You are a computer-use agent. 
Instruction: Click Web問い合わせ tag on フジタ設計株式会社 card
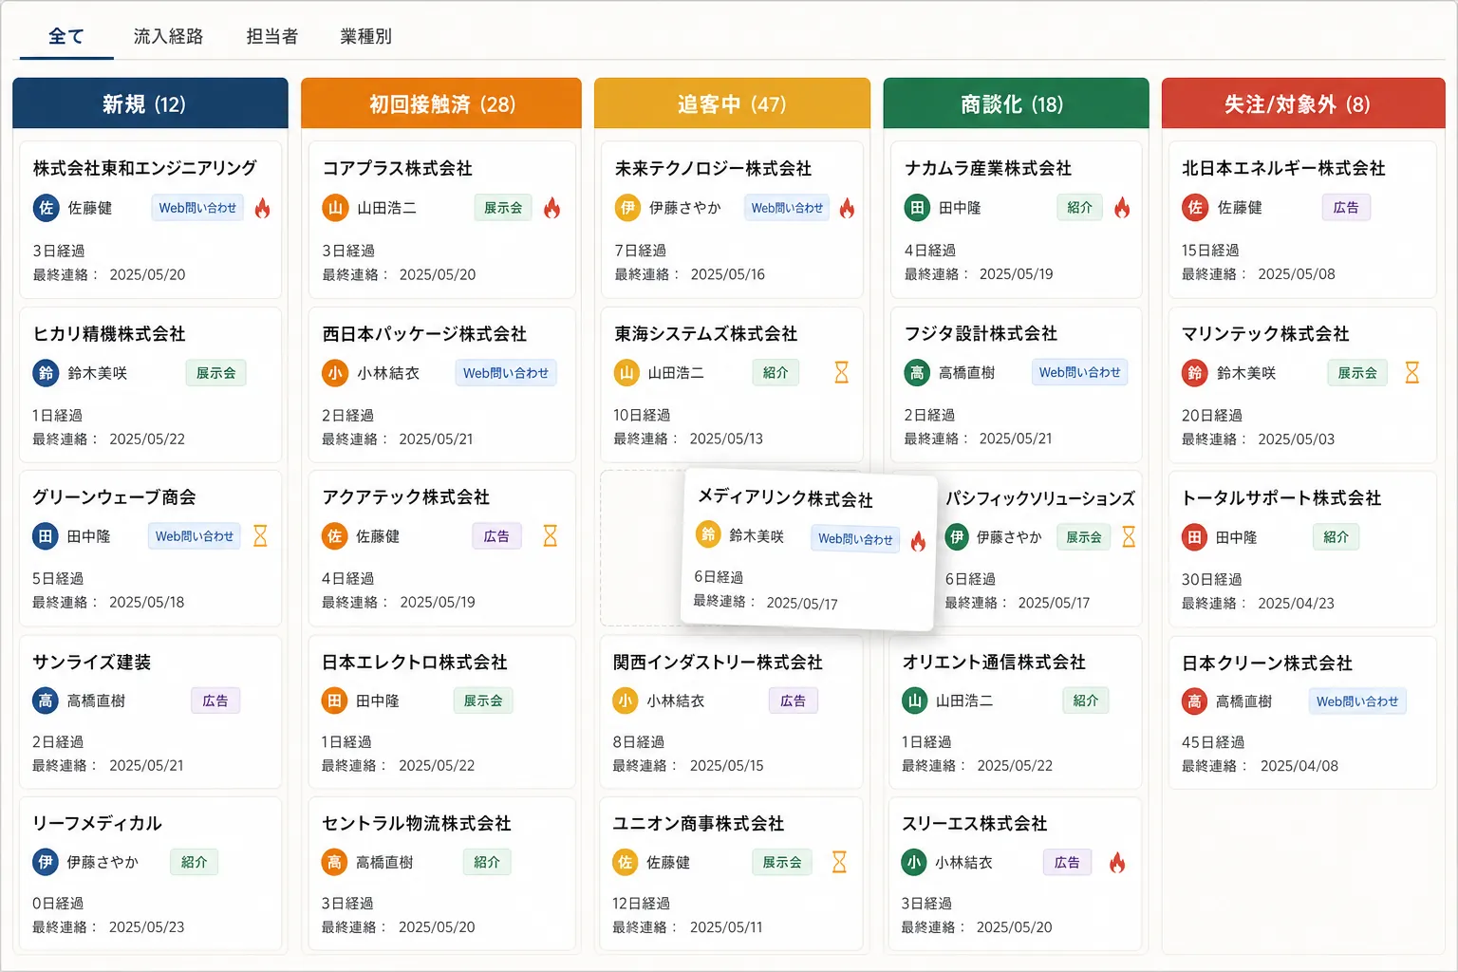1079,372
